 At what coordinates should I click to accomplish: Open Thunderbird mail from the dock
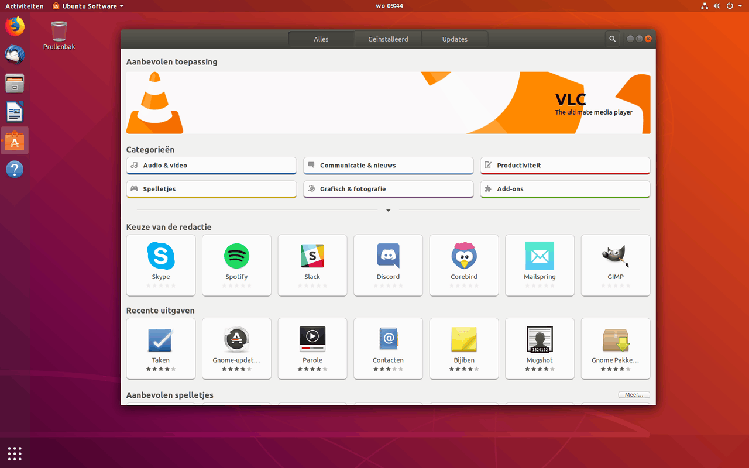coord(15,54)
